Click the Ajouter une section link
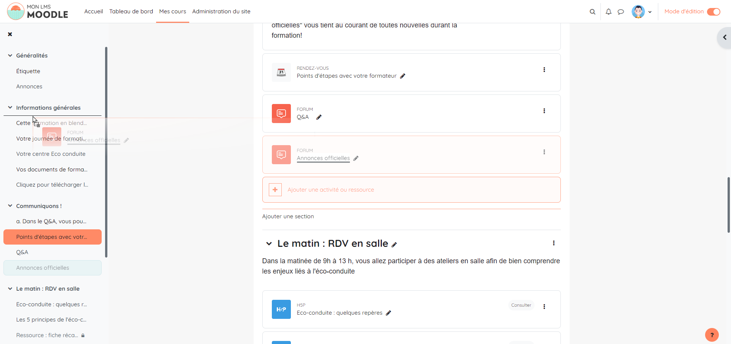This screenshot has height=344, width=731. tap(288, 216)
